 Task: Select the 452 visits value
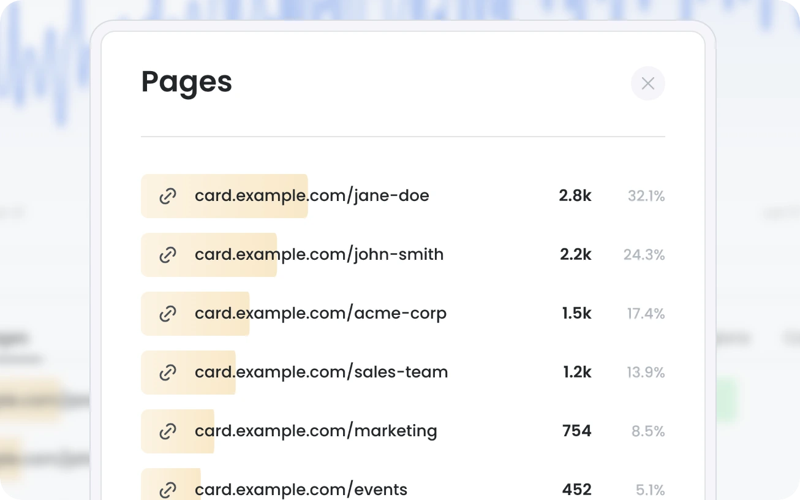(x=577, y=490)
